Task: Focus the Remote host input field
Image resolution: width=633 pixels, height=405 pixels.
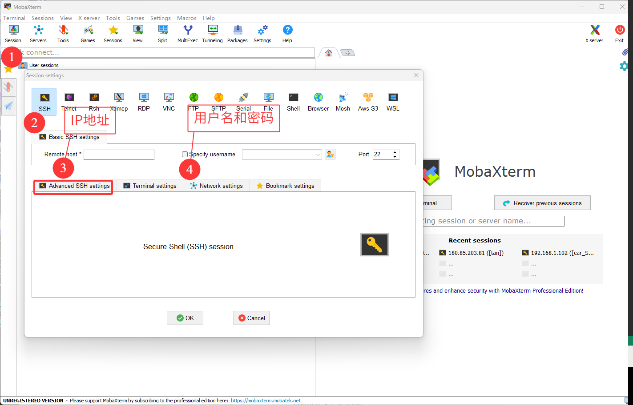Action: click(119, 154)
